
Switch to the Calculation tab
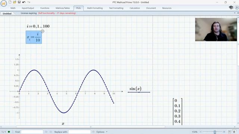point(135,8)
